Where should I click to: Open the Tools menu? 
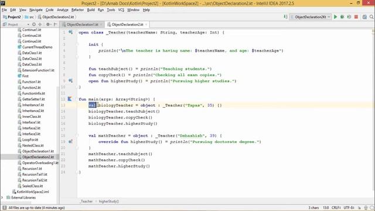tap(111, 10)
